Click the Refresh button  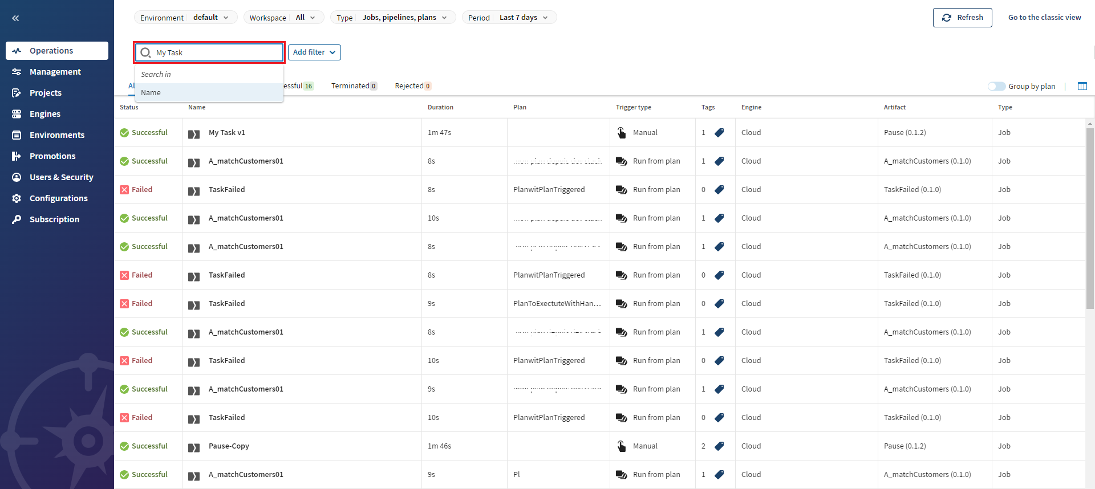(x=962, y=18)
